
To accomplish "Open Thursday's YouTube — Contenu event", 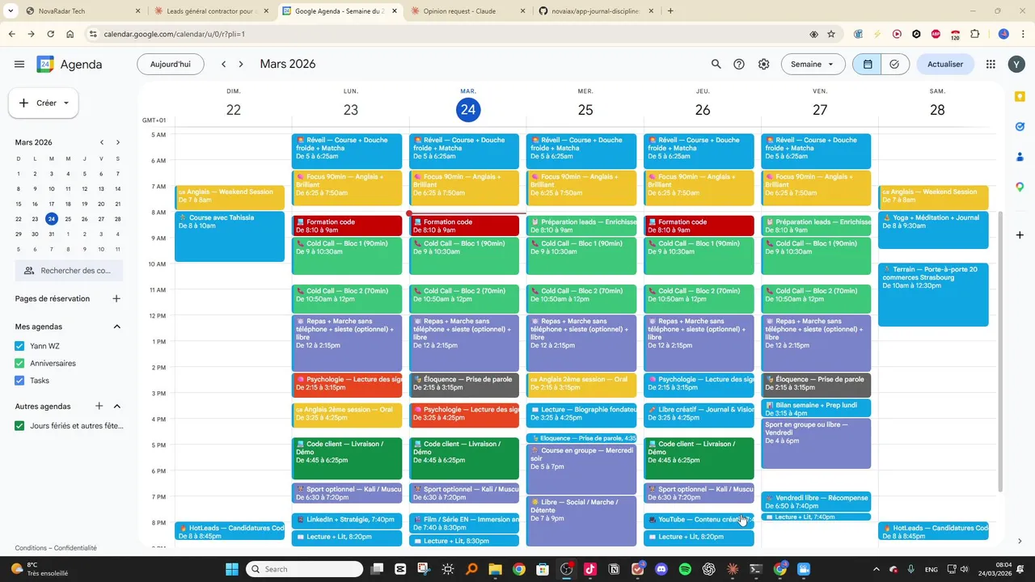I will tap(699, 521).
